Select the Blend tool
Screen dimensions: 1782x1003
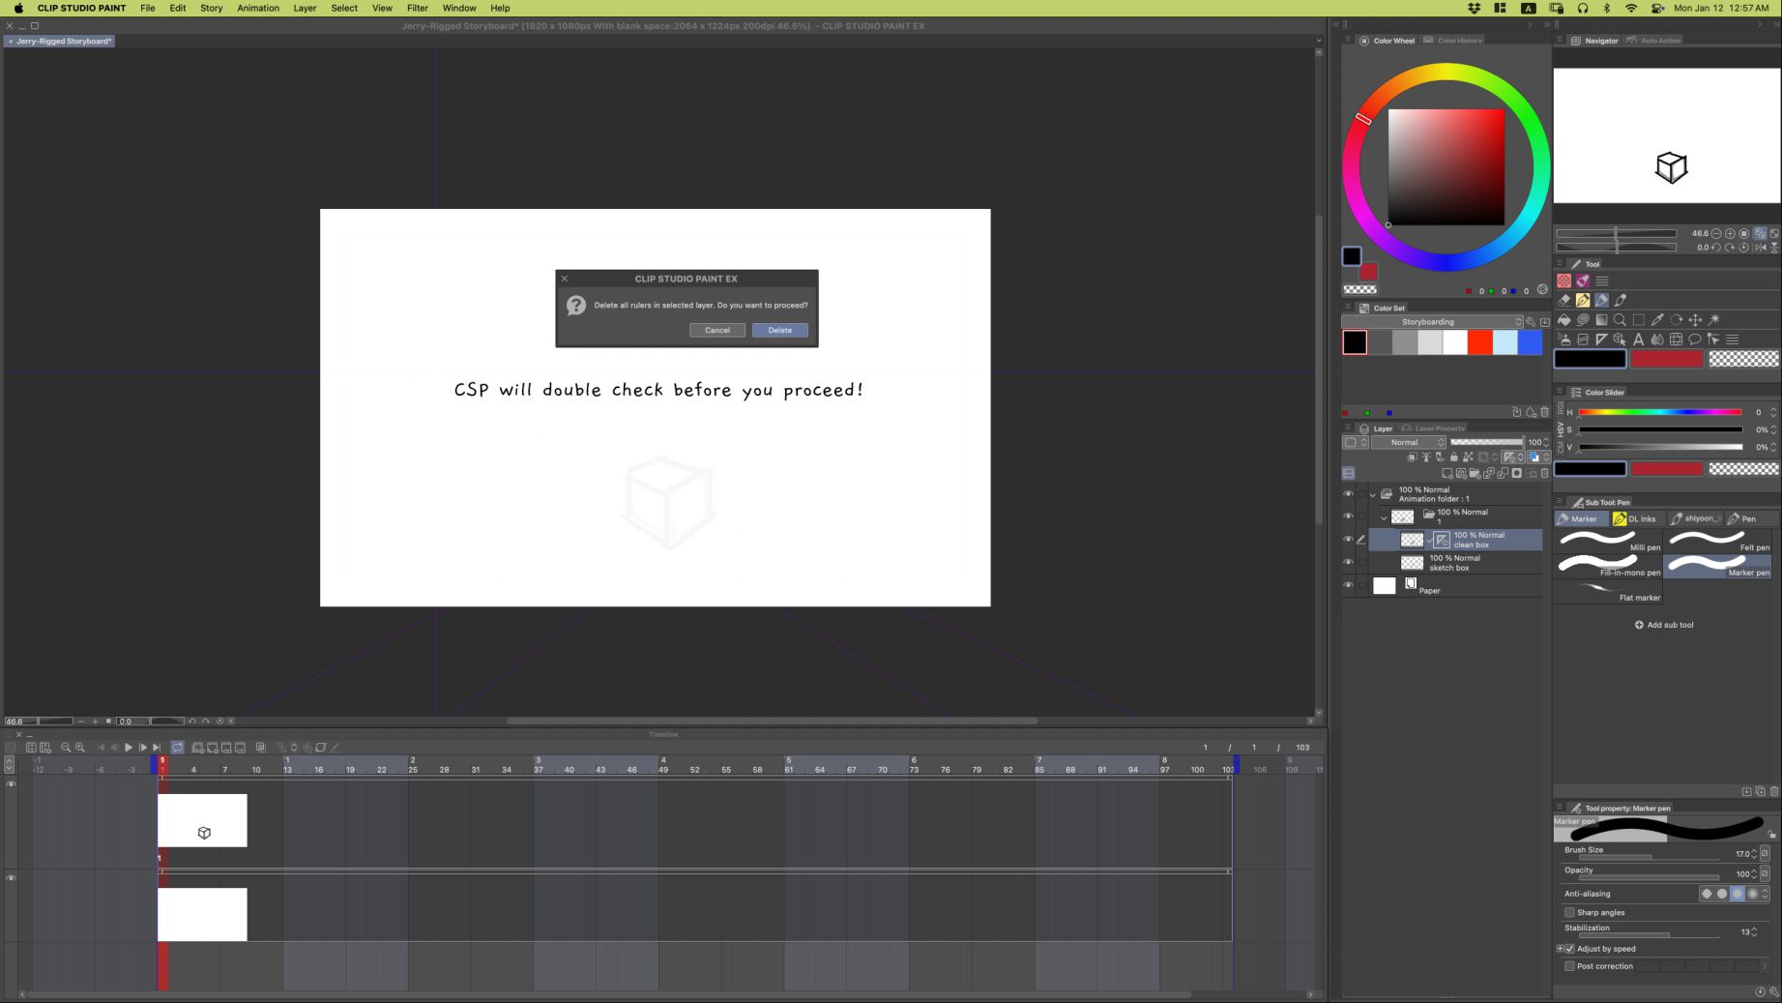coord(1657,339)
